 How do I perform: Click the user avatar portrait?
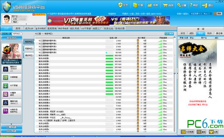(6, 19)
